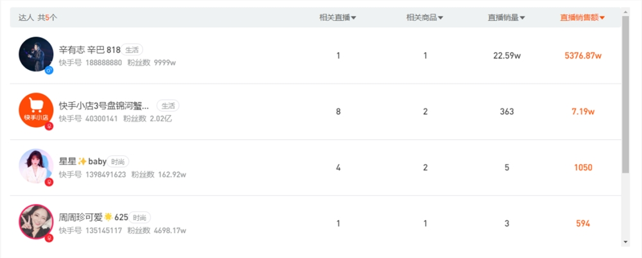Open 辛有志 辛巴 818 avatar
The width and height of the screenshot is (642, 258).
35,53
